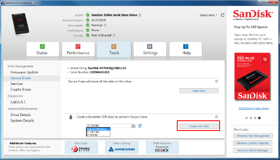The height and width of the screenshot is (160, 280).
Task: Click help icon beside model name
Action: (x=140, y=15)
